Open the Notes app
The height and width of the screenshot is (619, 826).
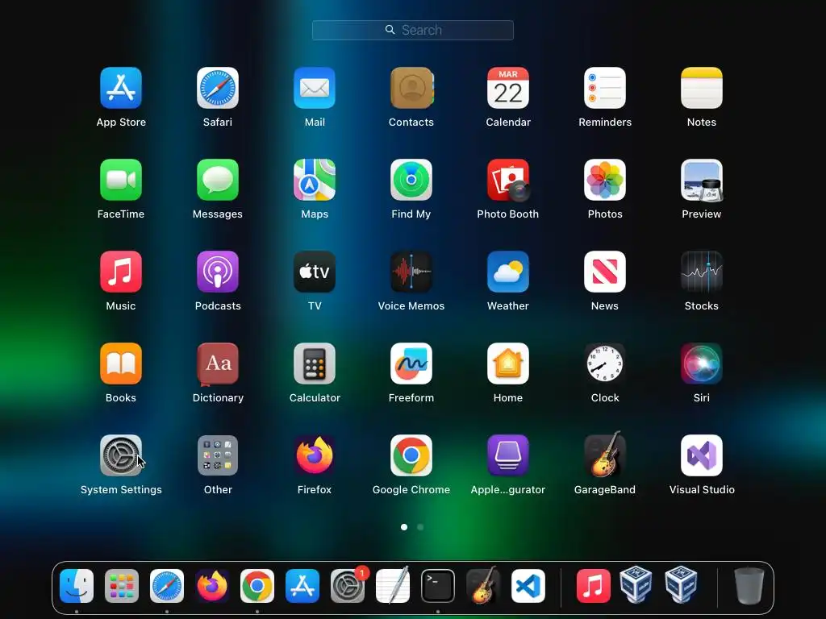(702, 88)
